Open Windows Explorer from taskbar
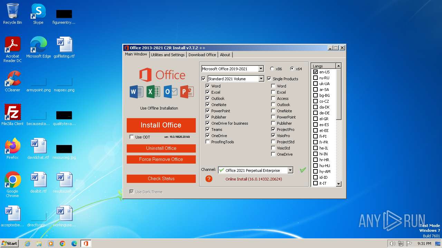 (39, 244)
